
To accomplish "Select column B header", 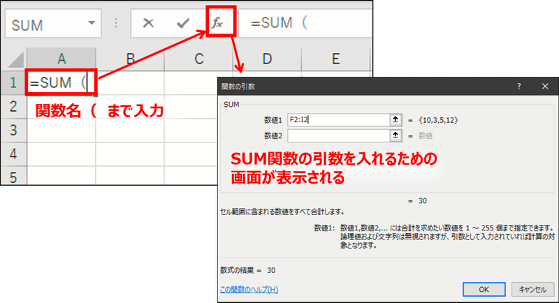I will pyautogui.click(x=130, y=59).
